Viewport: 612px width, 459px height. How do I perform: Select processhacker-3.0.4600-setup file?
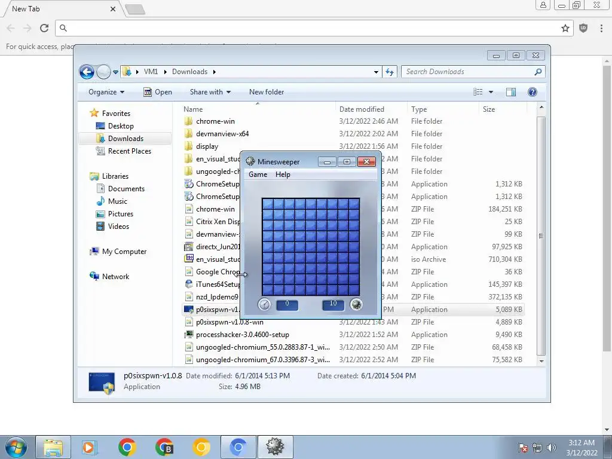click(x=243, y=335)
